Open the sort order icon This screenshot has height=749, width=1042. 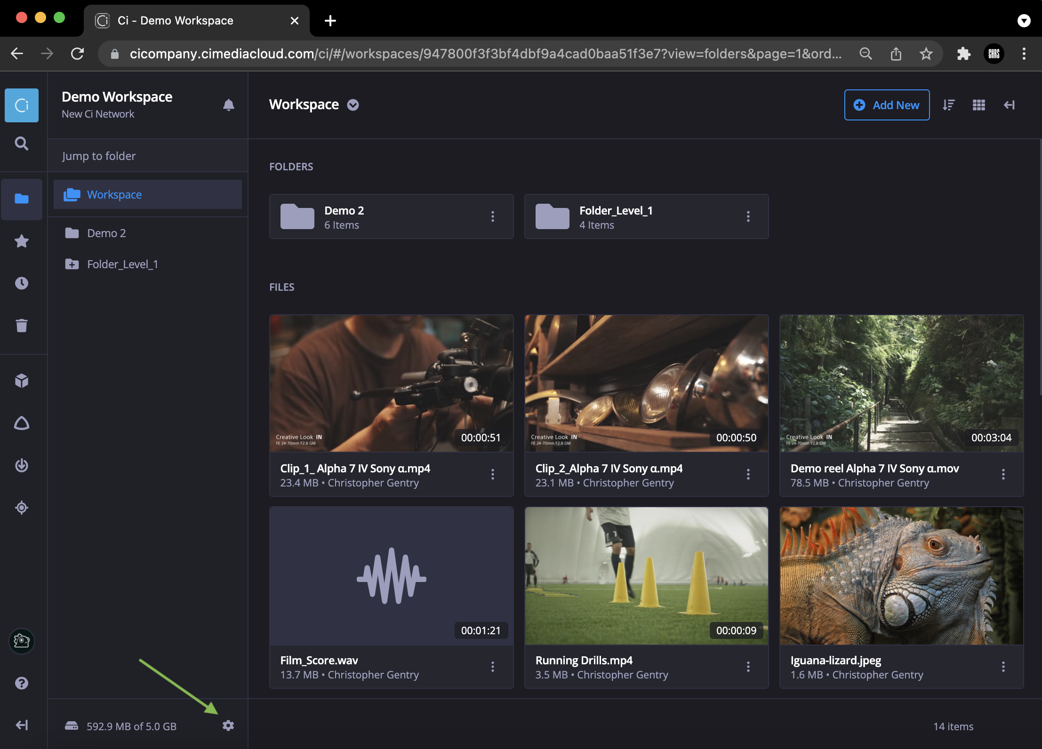tap(949, 105)
